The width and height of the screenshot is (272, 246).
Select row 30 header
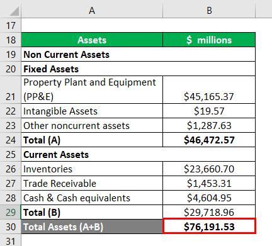(11, 226)
